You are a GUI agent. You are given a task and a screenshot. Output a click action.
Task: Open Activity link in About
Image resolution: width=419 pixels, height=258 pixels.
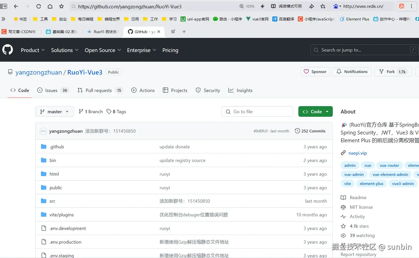point(357,217)
